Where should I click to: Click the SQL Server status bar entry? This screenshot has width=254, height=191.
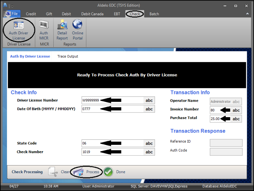pos(159,186)
